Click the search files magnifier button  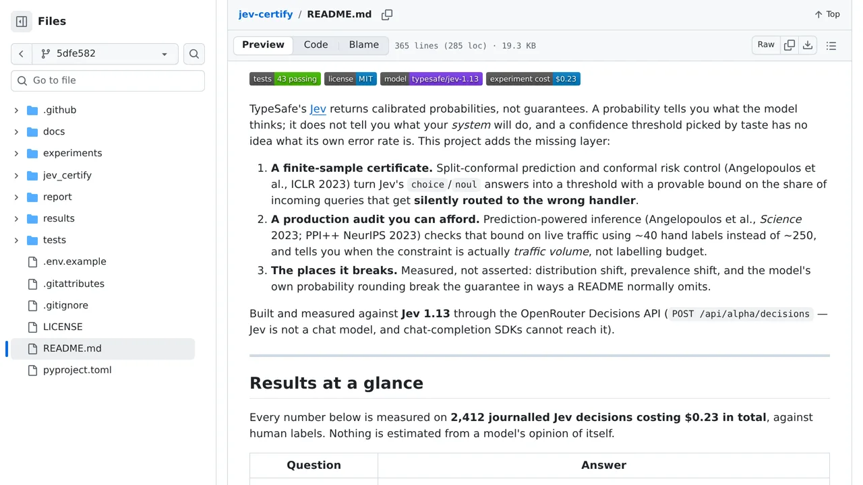(194, 54)
